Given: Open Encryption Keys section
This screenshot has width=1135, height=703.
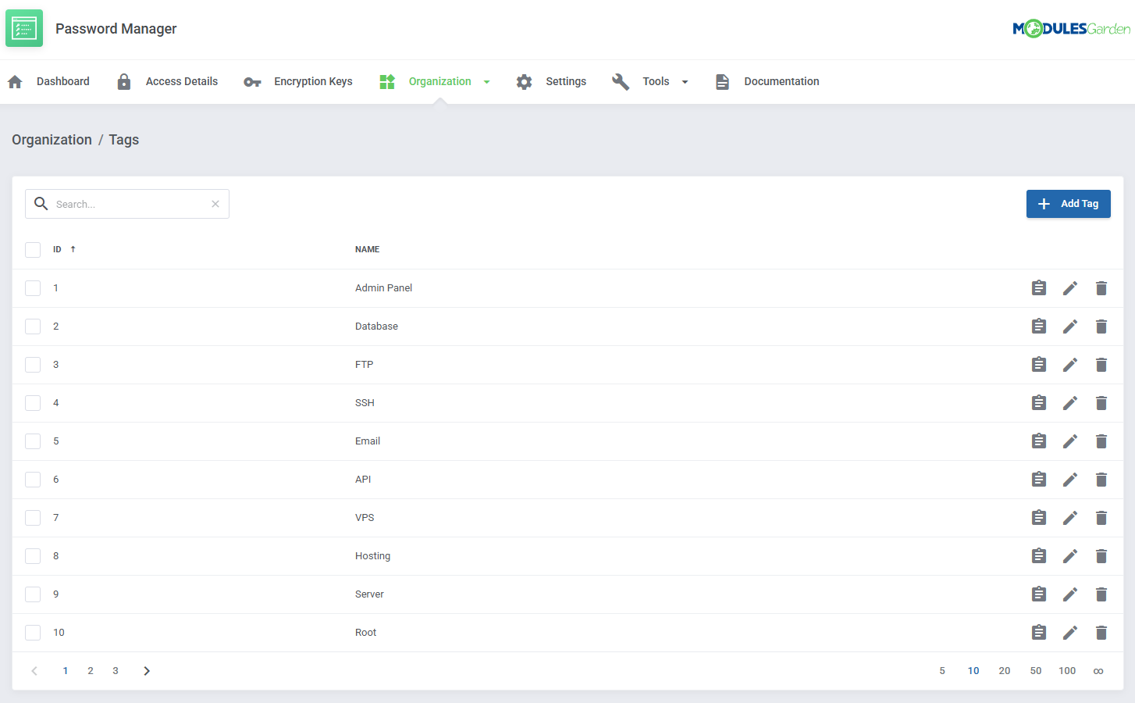Looking at the screenshot, I should 298,81.
